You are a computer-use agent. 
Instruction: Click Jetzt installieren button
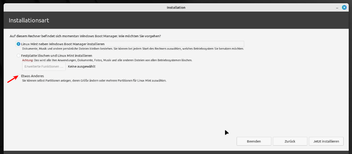[x=326, y=141]
